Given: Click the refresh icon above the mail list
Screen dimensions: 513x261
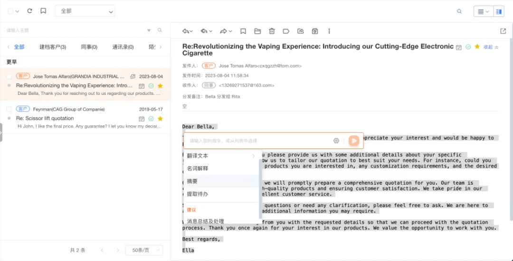Looking at the screenshot, I should pyautogui.click(x=30, y=11).
